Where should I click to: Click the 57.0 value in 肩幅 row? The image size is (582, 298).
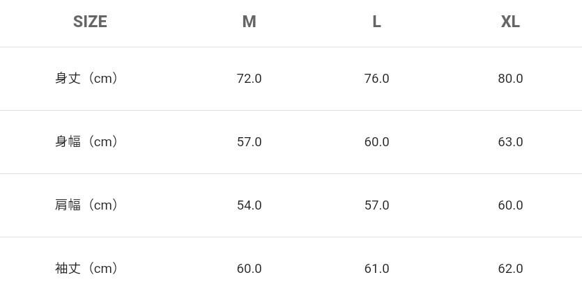[x=376, y=205]
